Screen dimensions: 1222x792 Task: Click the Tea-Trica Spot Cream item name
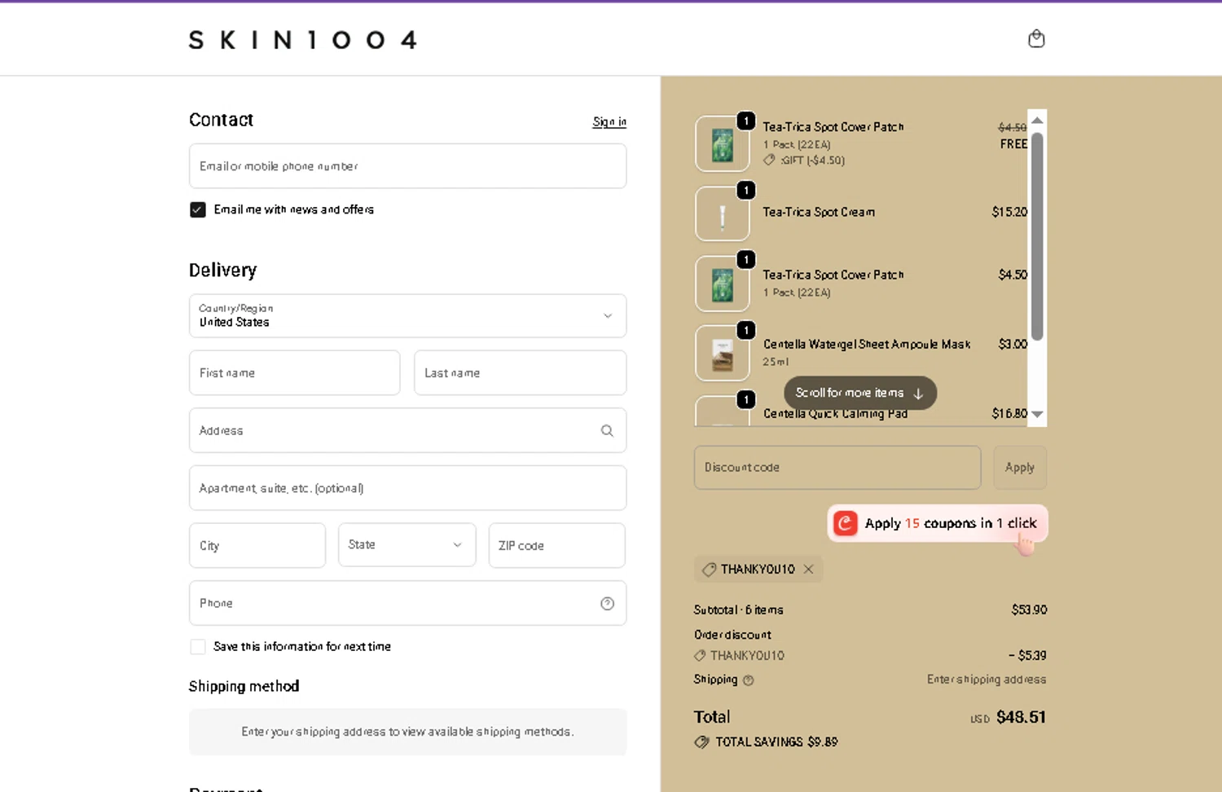819,212
